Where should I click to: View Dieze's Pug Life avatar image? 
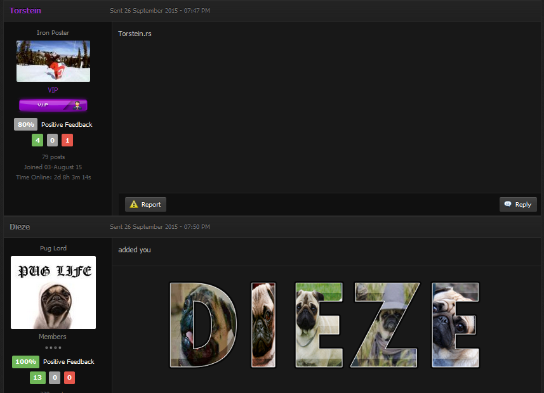[x=53, y=292]
